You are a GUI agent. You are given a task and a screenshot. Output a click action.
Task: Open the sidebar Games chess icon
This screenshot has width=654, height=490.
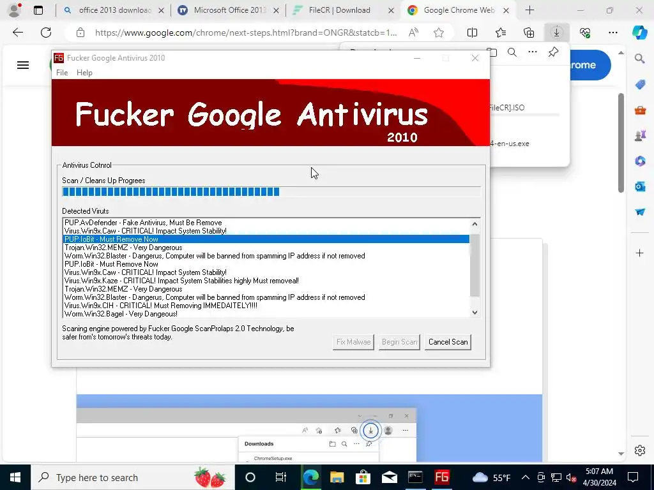(x=640, y=135)
